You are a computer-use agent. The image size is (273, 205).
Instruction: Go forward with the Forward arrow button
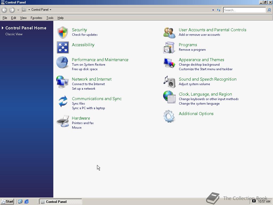click(12, 10)
